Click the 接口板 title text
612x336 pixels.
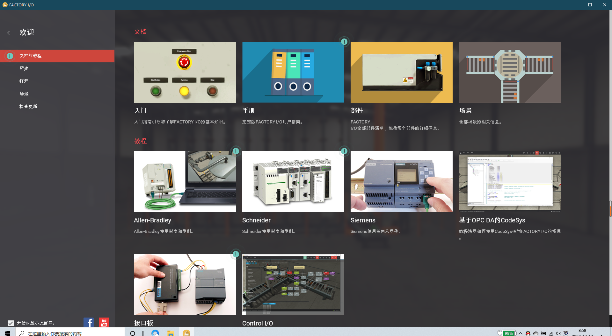click(x=144, y=323)
